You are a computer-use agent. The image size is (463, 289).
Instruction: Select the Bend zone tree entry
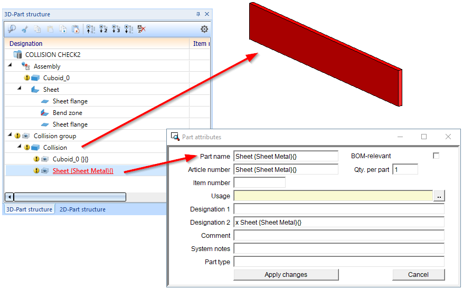pos(68,113)
